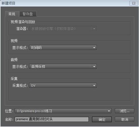
Task: Open the 采集格式 combo box showing DV
Action: coord(63,86)
